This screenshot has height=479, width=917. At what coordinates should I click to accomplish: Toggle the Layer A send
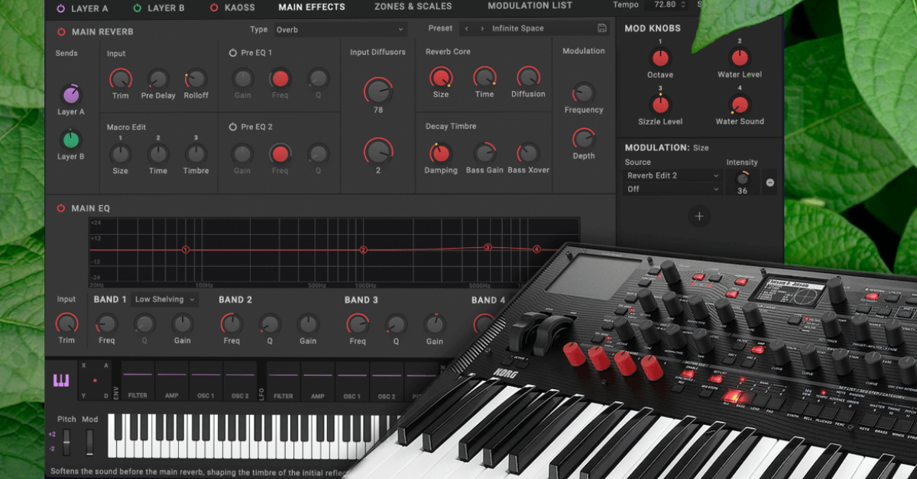click(72, 95)
